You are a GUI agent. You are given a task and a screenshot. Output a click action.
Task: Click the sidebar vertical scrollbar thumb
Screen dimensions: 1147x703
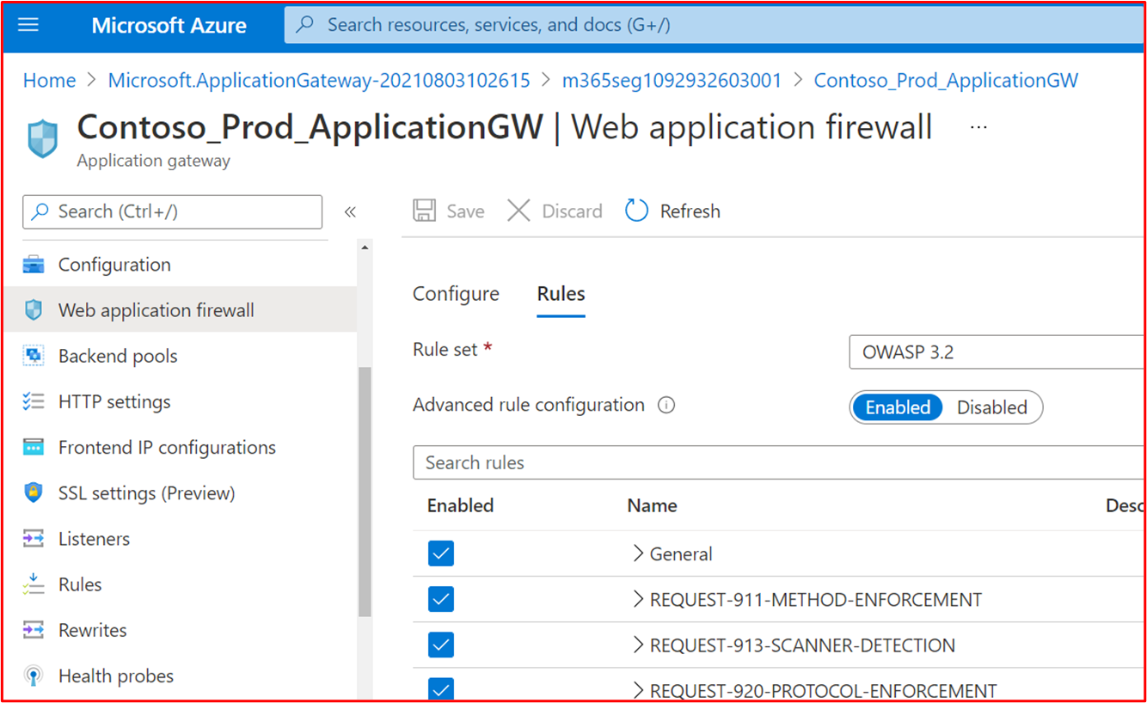(x=365, y=492)
